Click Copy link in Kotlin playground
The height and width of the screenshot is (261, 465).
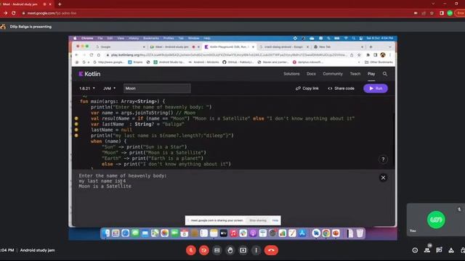pos(307,88)
